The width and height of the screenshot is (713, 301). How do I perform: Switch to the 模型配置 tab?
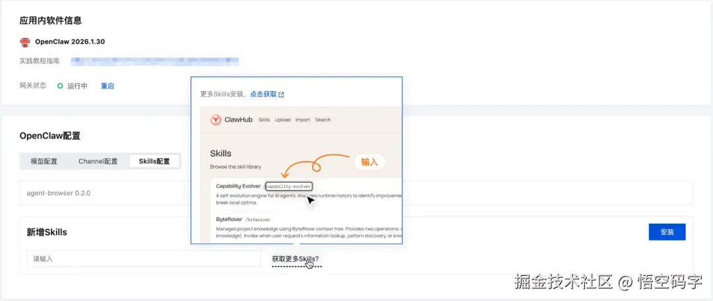coord(44,162)
